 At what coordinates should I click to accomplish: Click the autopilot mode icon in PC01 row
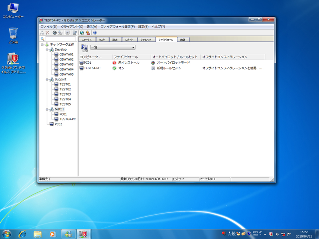click(x=153, y=63)
